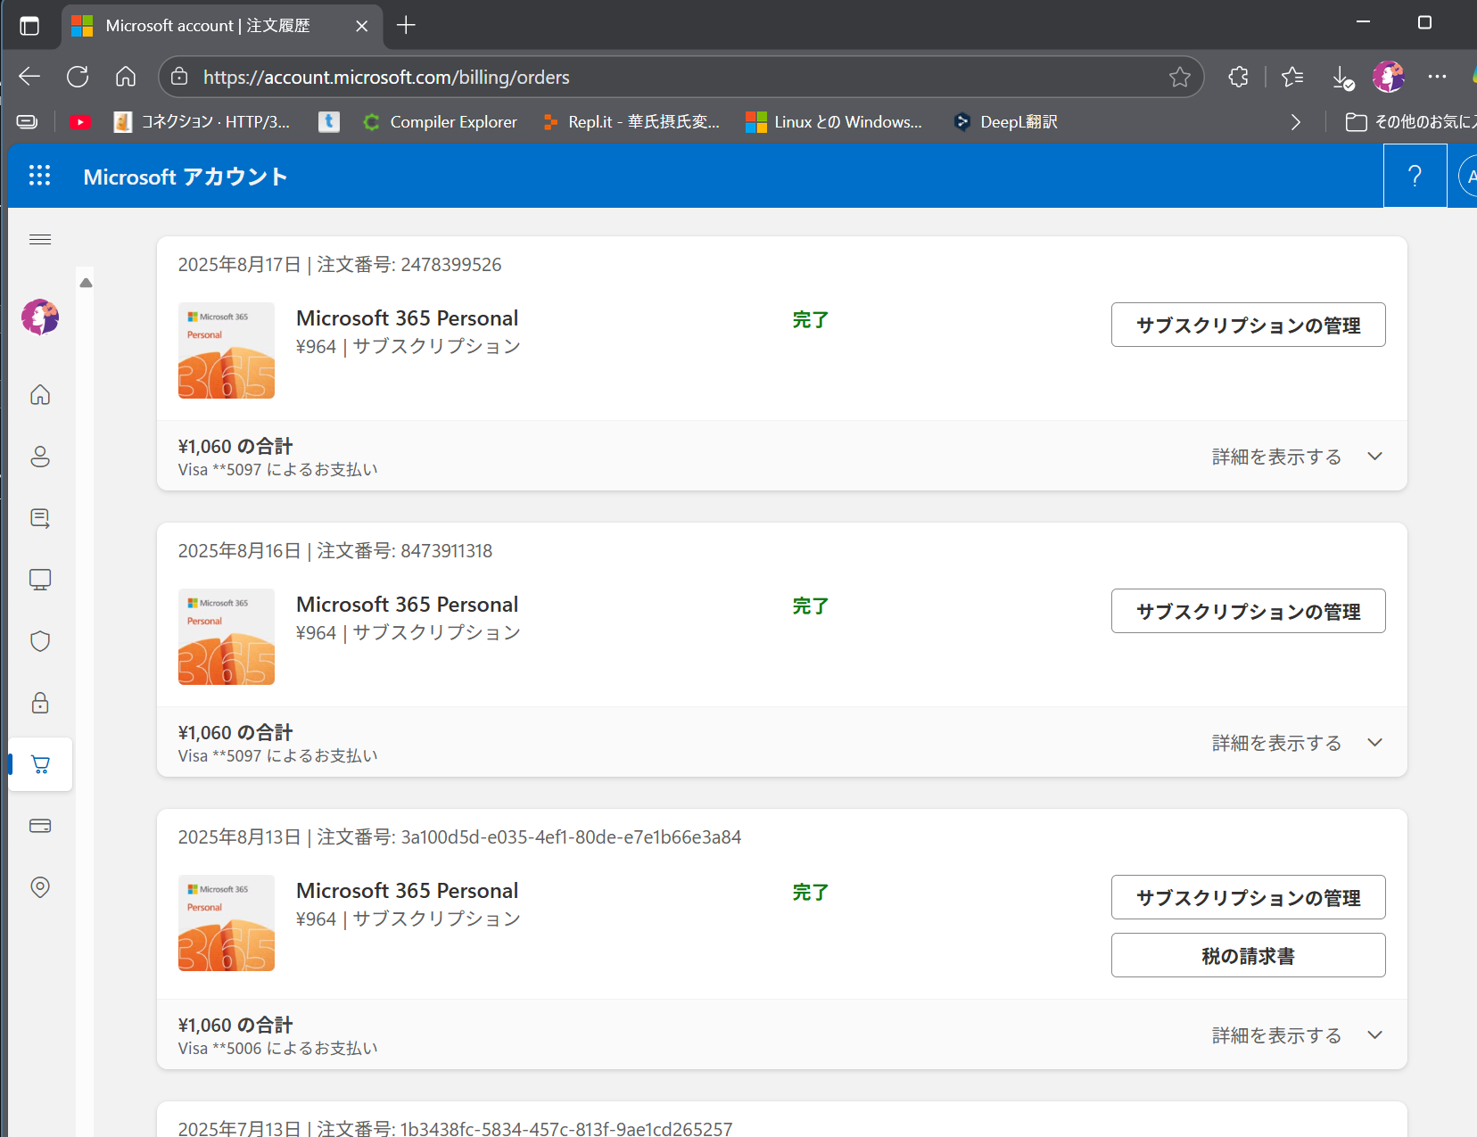View site information lock icon
Viewport: 1477px width, 1137px height.
(x=179, y=77)
